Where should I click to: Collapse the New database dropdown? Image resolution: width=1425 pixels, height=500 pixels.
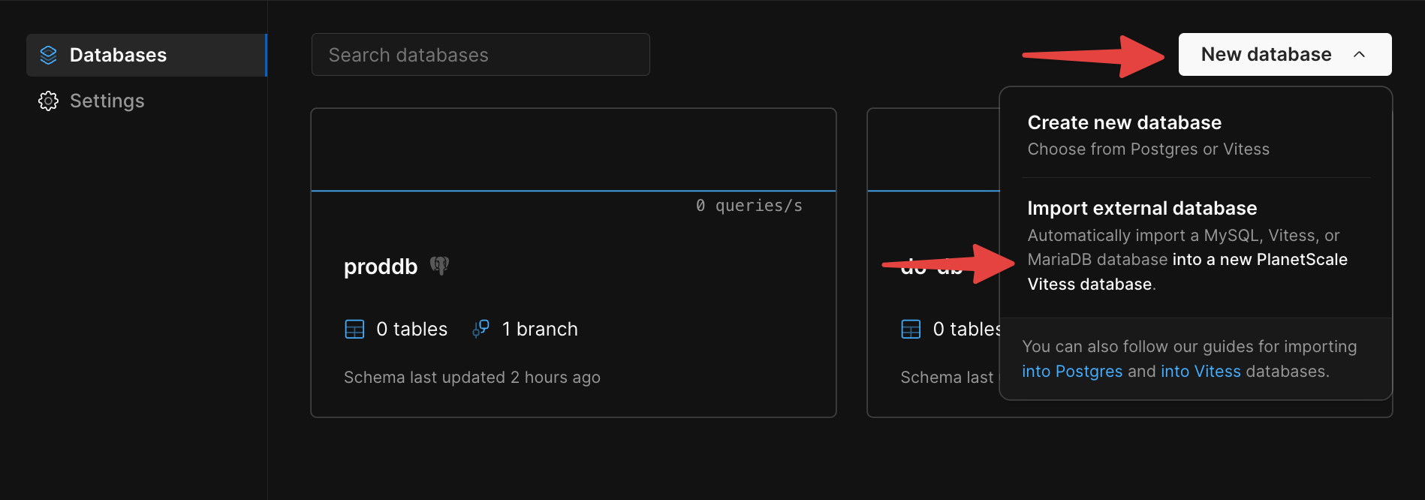(x=1285, y=54)
